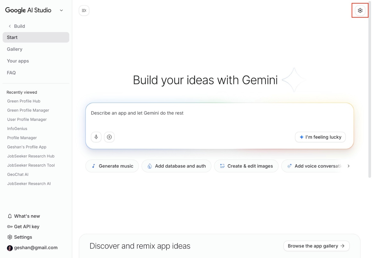The height and width of the screenshot is (258, 372).
Task: Click the right chevron to reveal more suggestion chips
Action: pyautogui.click(x=348, y=166)
